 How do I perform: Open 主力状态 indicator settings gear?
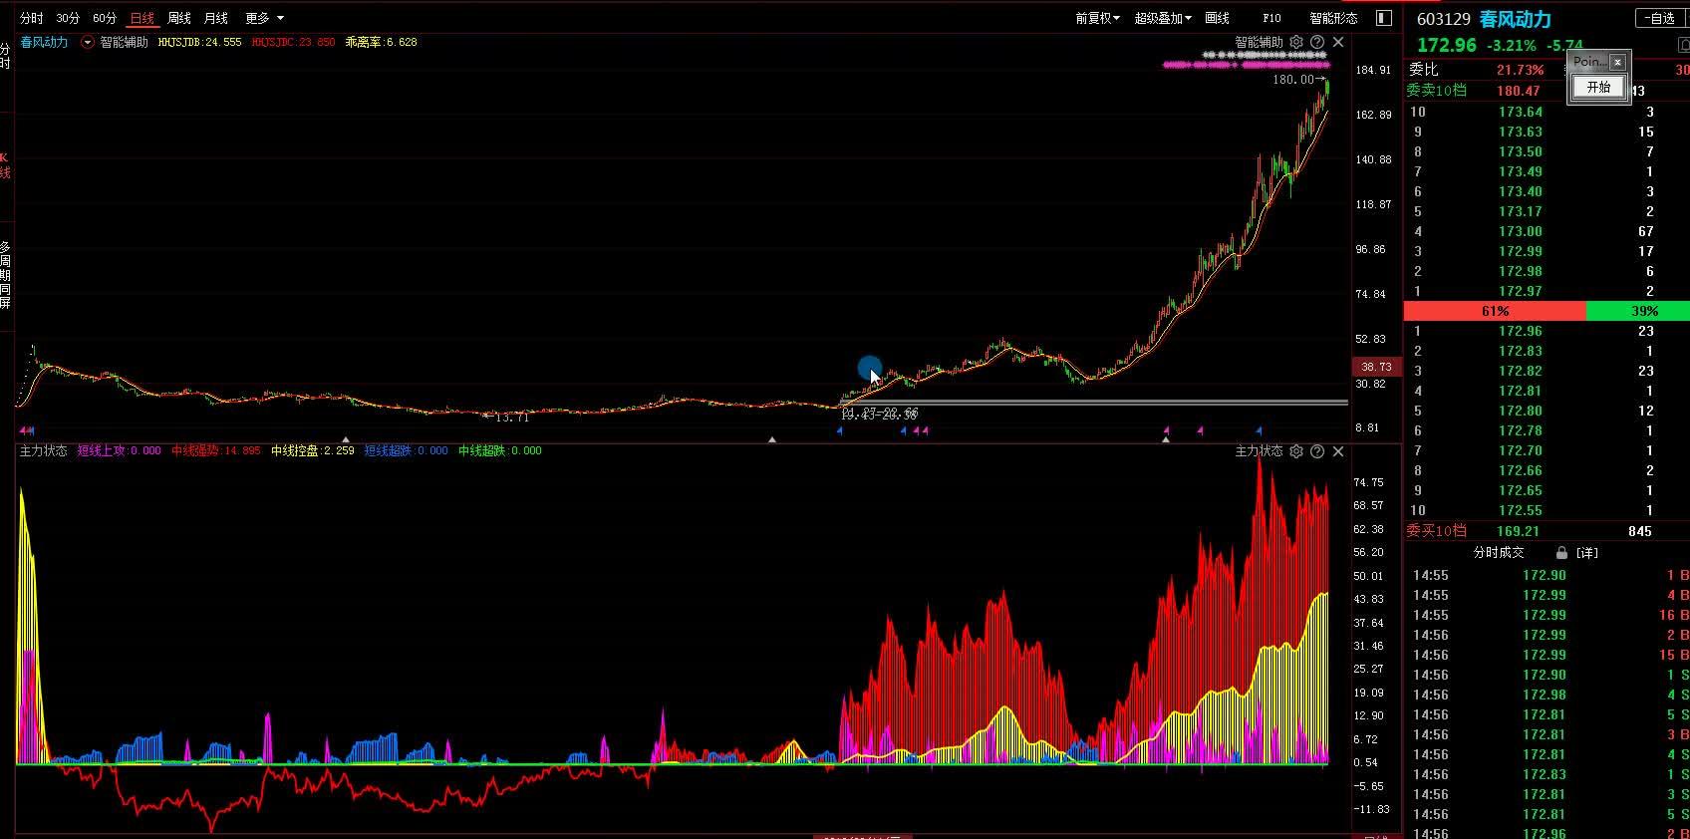pos(1296,451)
